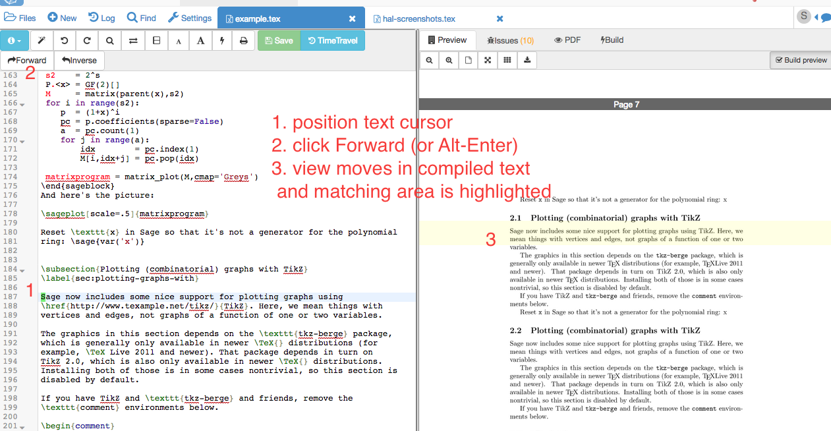Open TimeTravel history

point(332,41)
